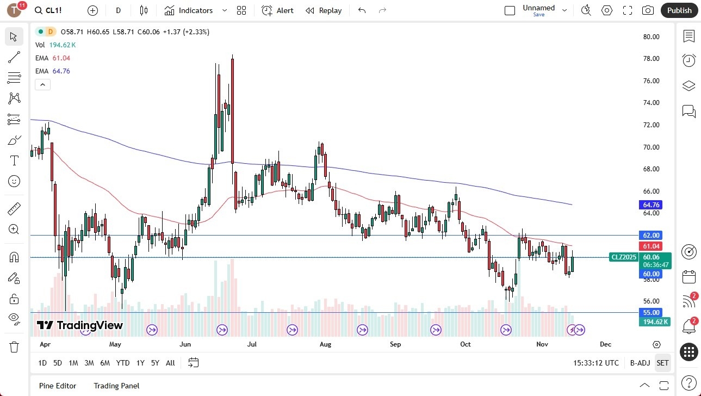
Task: Click the Publish button
Action: pyautogui.click(x=679, y=10)
